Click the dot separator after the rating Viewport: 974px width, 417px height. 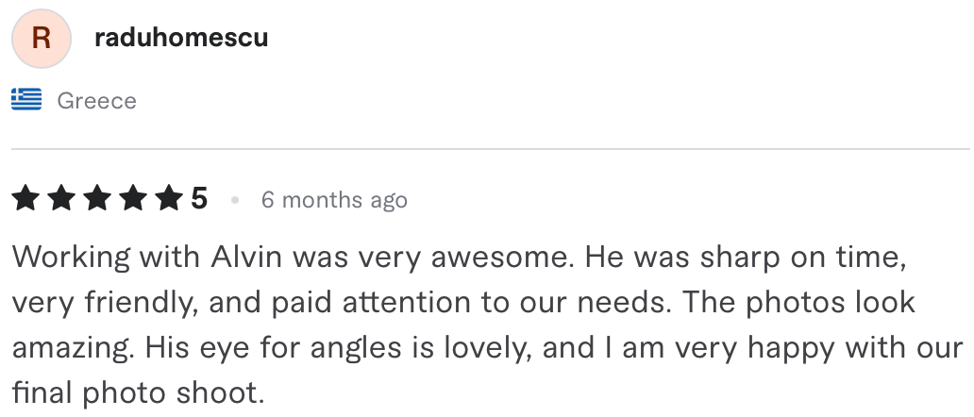235,200
